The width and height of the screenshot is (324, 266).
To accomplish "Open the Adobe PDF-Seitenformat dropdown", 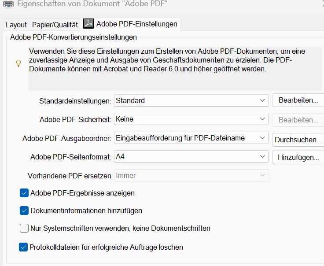I will click(x=191, y=156).
